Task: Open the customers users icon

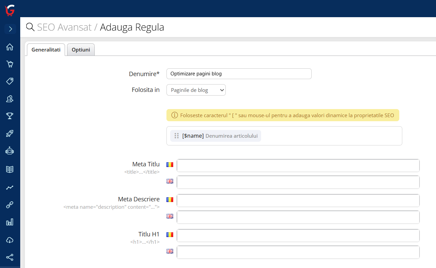Action: (x=10, y=99)
